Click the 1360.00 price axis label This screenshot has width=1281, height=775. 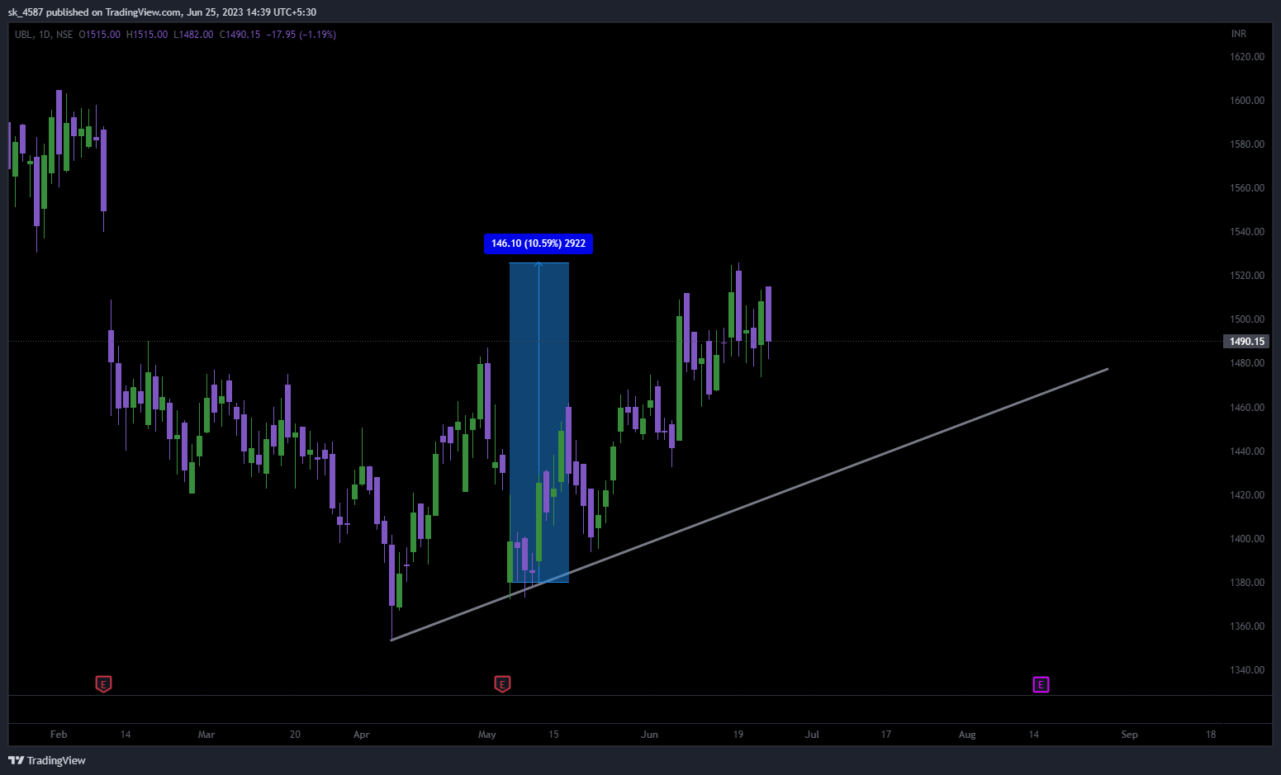coord(1247,626)
